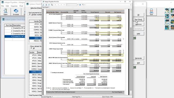This screenshot has height=98, width=174.
Task: Open the GL module icon
Action: 167,10
